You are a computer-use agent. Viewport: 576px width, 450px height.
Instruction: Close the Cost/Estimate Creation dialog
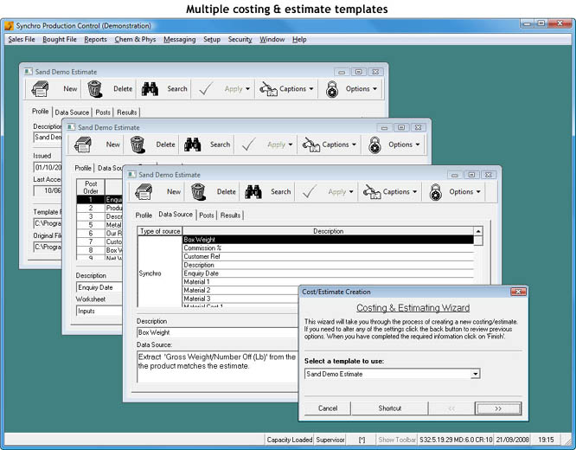[x=518, y=292]
